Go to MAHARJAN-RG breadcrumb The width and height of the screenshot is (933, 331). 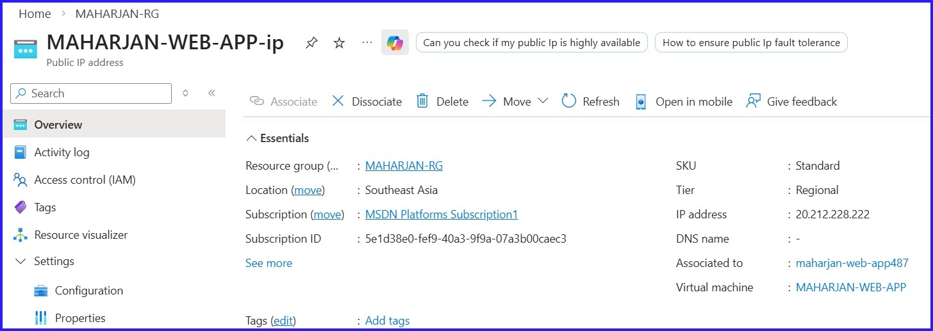(117, 14)
